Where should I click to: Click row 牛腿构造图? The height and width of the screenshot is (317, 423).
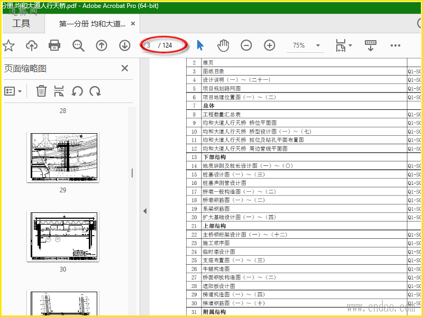304,269
